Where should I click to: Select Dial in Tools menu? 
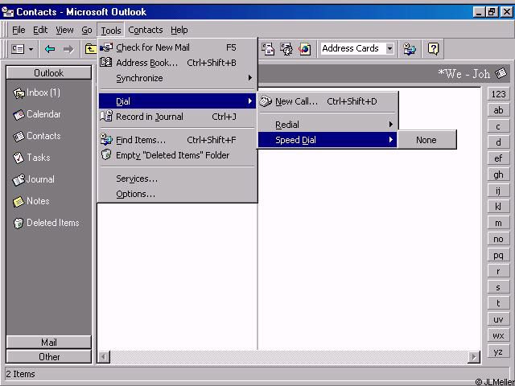point(177,101)
